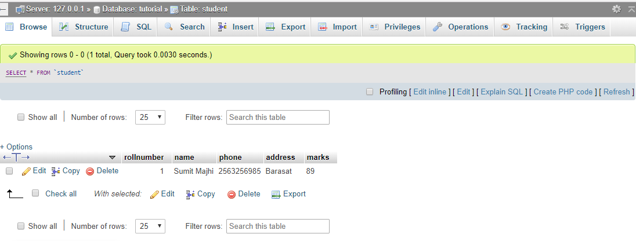
Task: Go to the Search tab
Action: click(184, 27)
